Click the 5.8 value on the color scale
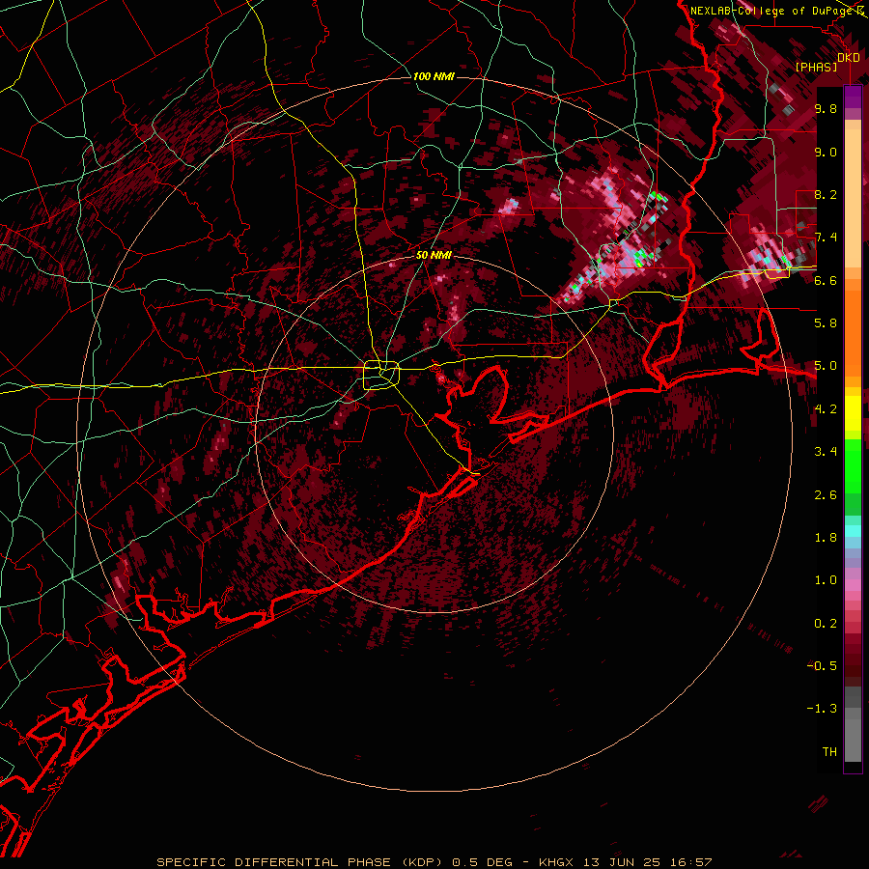This screenshot has width=869, height=869. click(x=826, y=323)
